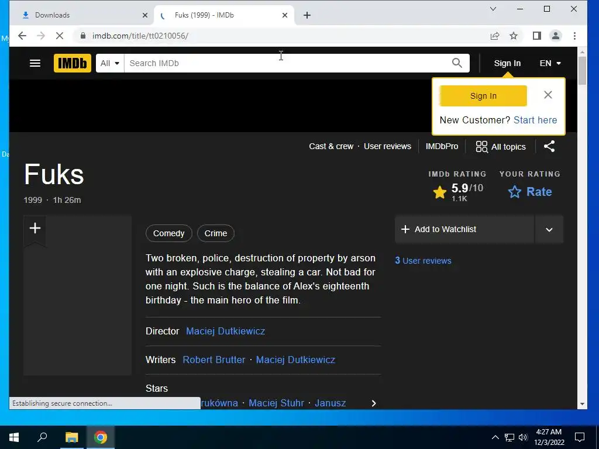Expand watchlist options chevron
The height and width of the screenshot is (449, 599).
[549, 229]
